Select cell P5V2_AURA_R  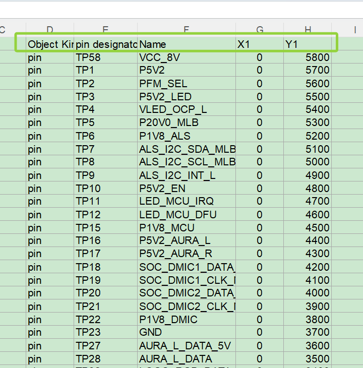[x=187, y=253]
